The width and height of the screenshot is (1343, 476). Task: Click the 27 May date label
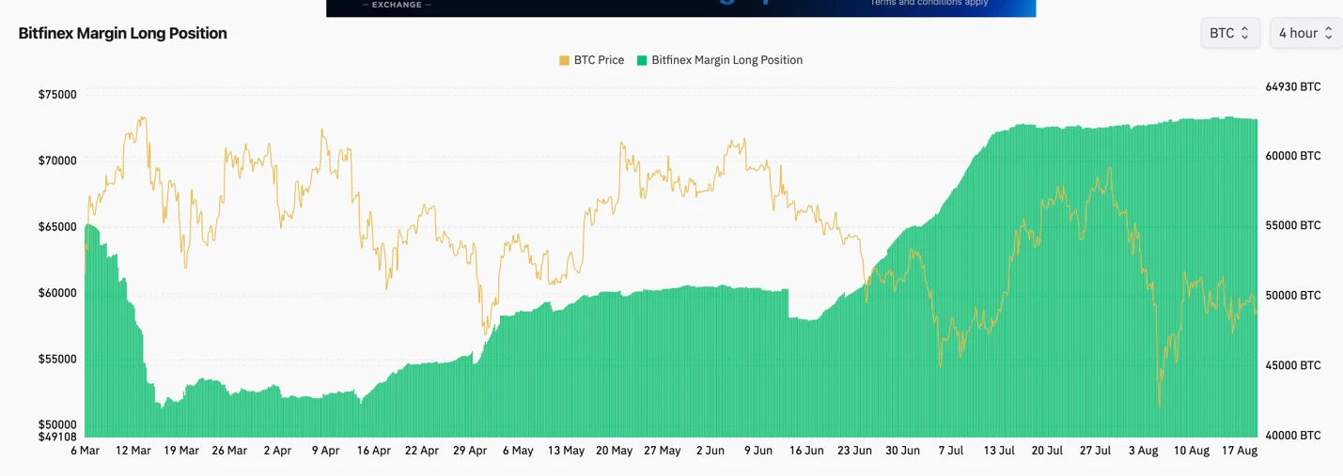663,451
